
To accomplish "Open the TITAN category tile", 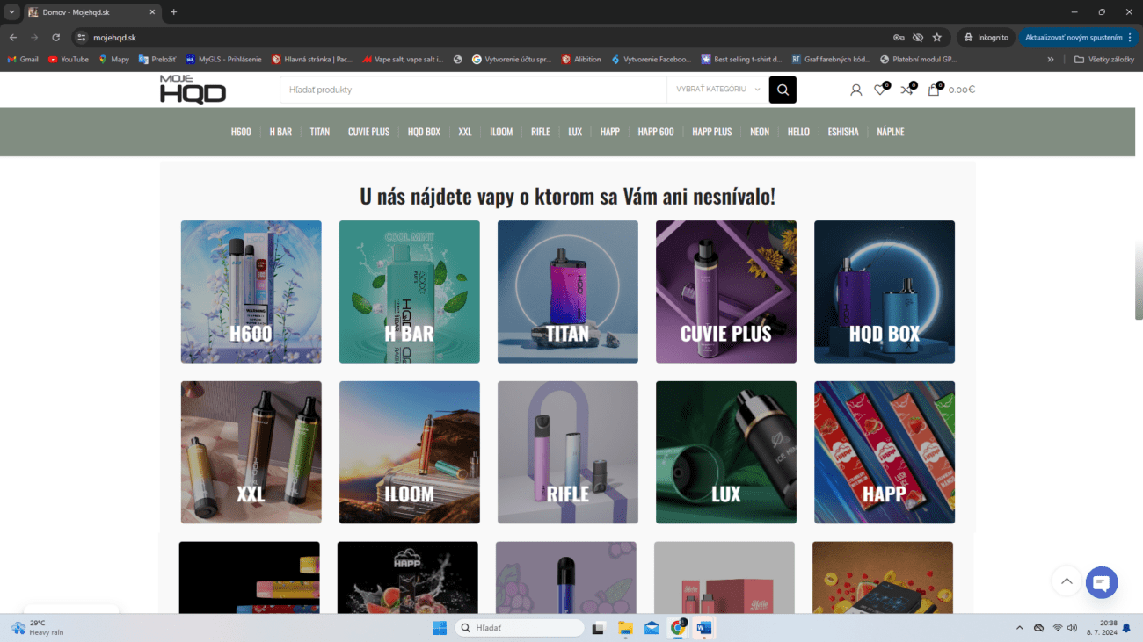I will (568, 292).
